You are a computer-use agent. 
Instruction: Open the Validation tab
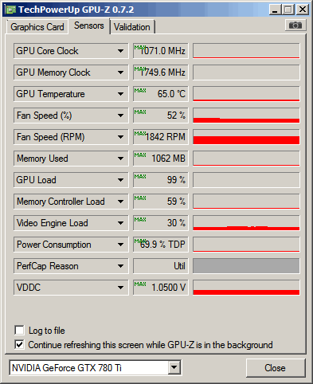pos(132,27)
